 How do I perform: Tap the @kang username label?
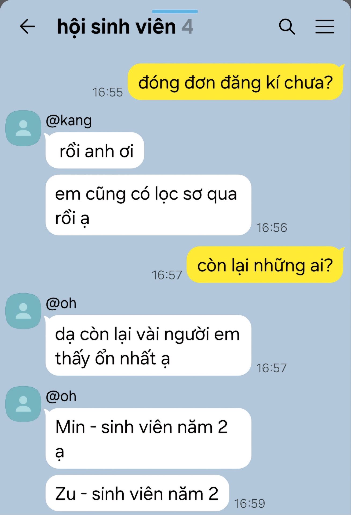pos(69,120)
